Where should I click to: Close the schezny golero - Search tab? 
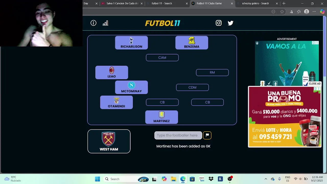(277, 4)
